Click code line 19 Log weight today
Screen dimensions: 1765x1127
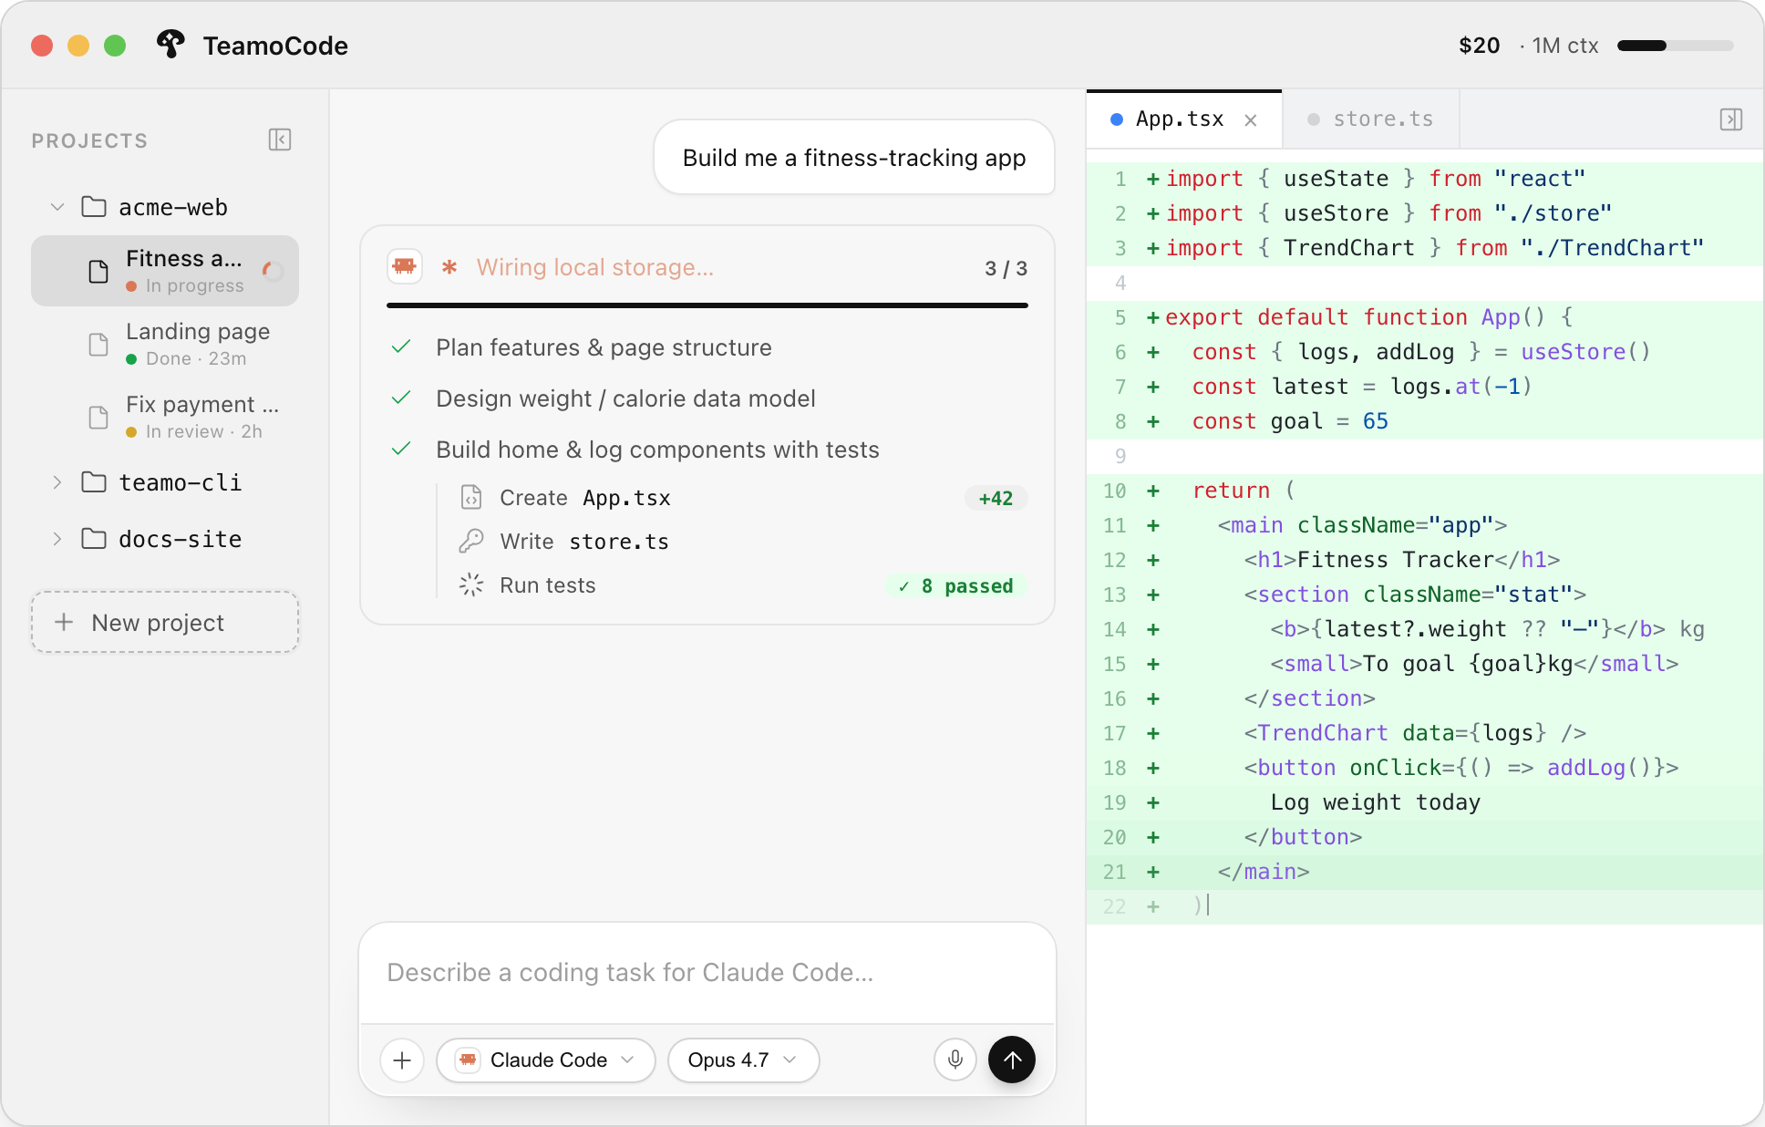click(1425, 802)
